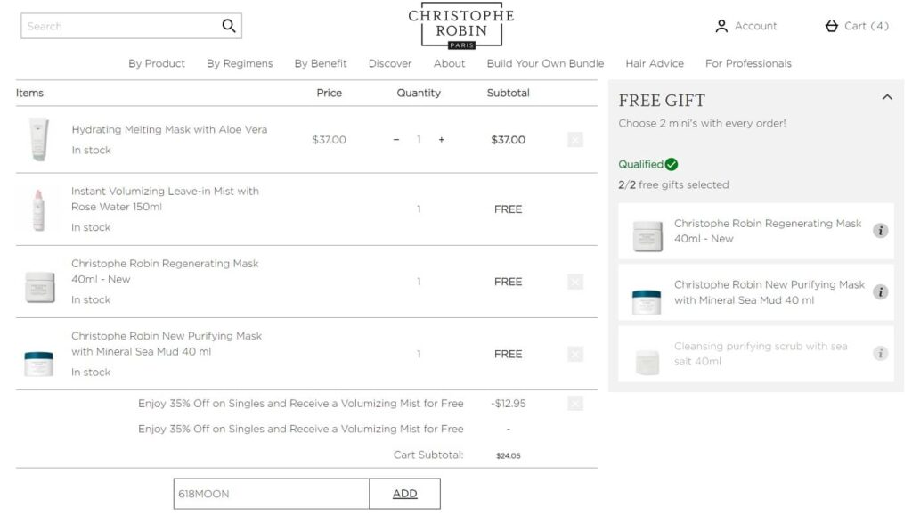Show info for Regenerating Mask gift
Viewport: 912px width, 516px height.
[x=881, y=231]
